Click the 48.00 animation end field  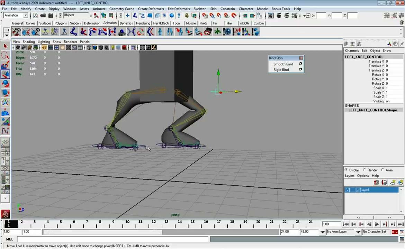click(x=309, y=232)
